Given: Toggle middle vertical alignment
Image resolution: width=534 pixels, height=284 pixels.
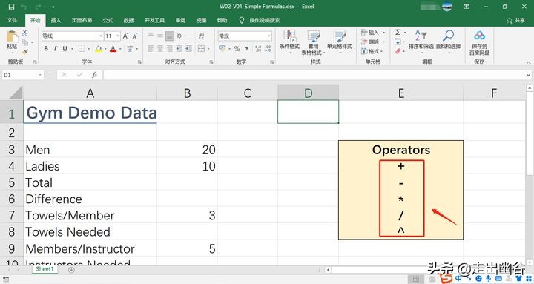Looking at the screenshot, I should coord(160,36).
